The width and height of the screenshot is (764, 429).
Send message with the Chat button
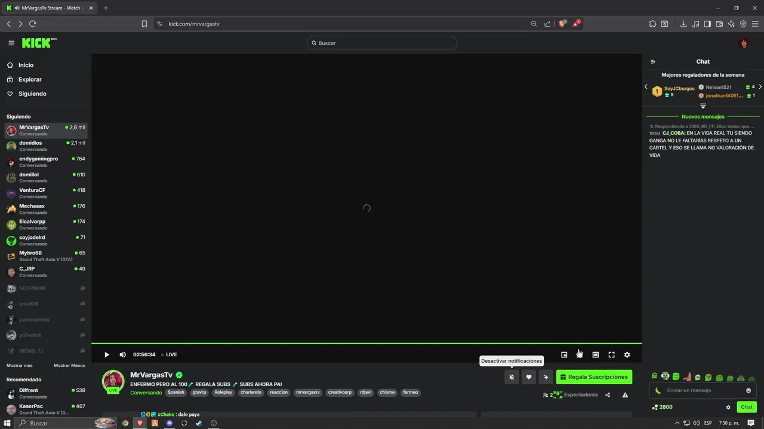click(747, 407)
